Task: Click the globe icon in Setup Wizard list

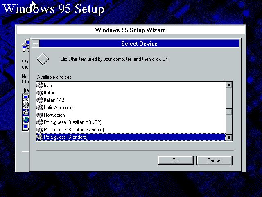Action: [26, 120]
